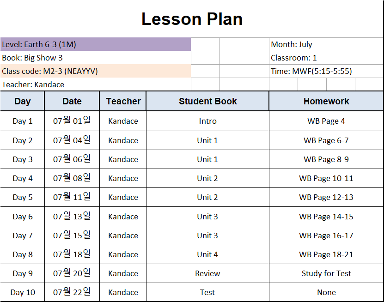The width and height of the screenshot is (384, 302).
Task: Select the Book: Big Show 3 cell
Action: point(96,58)
